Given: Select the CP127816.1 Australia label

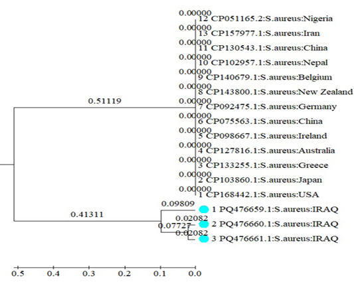Looking at the screenshot, I should pos(266,151).
